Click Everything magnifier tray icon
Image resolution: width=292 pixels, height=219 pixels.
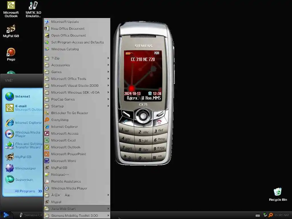pyautogui.click(x=271, y=215)
